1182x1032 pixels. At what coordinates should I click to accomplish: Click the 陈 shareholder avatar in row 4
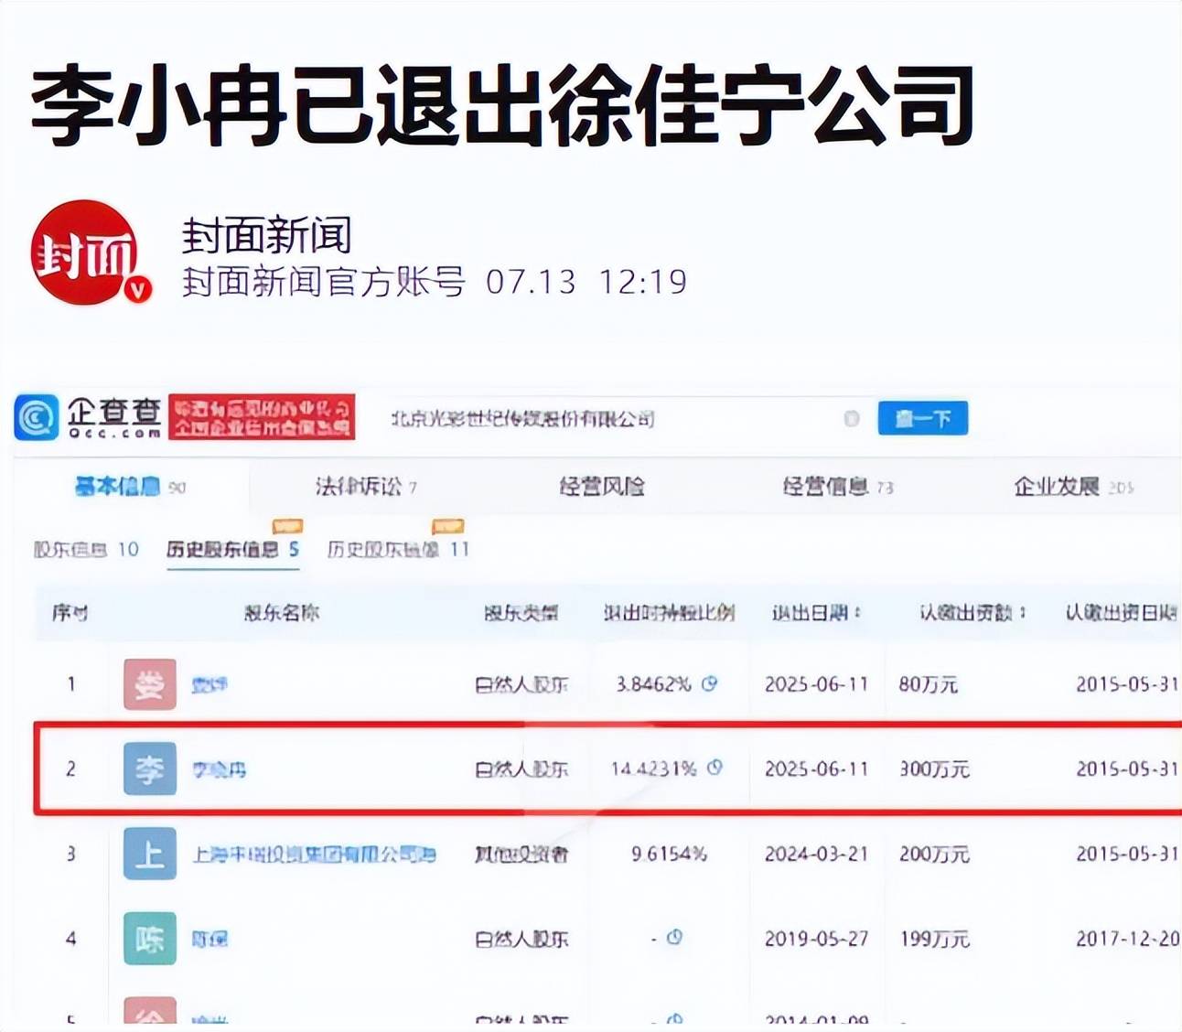pos(149,939)
